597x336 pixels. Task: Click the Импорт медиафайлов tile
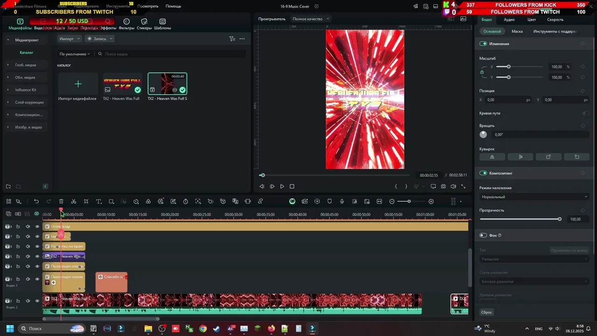pyautogui.click(x=78, y=87)
